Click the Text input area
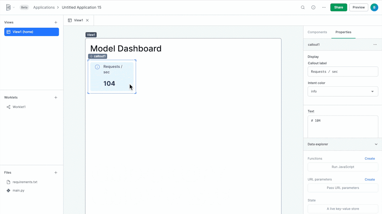Viewport: 382px width, 214px height. click(343, 127)
